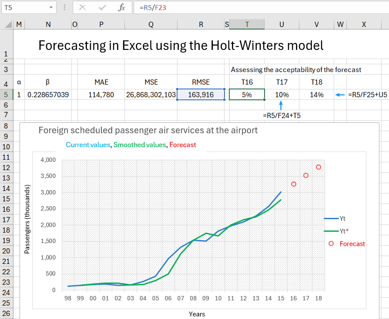Select the Yt* legend entry

tap(342, 231)
